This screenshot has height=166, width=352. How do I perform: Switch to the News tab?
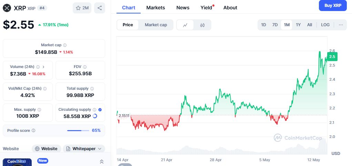[x=183, y=8]
